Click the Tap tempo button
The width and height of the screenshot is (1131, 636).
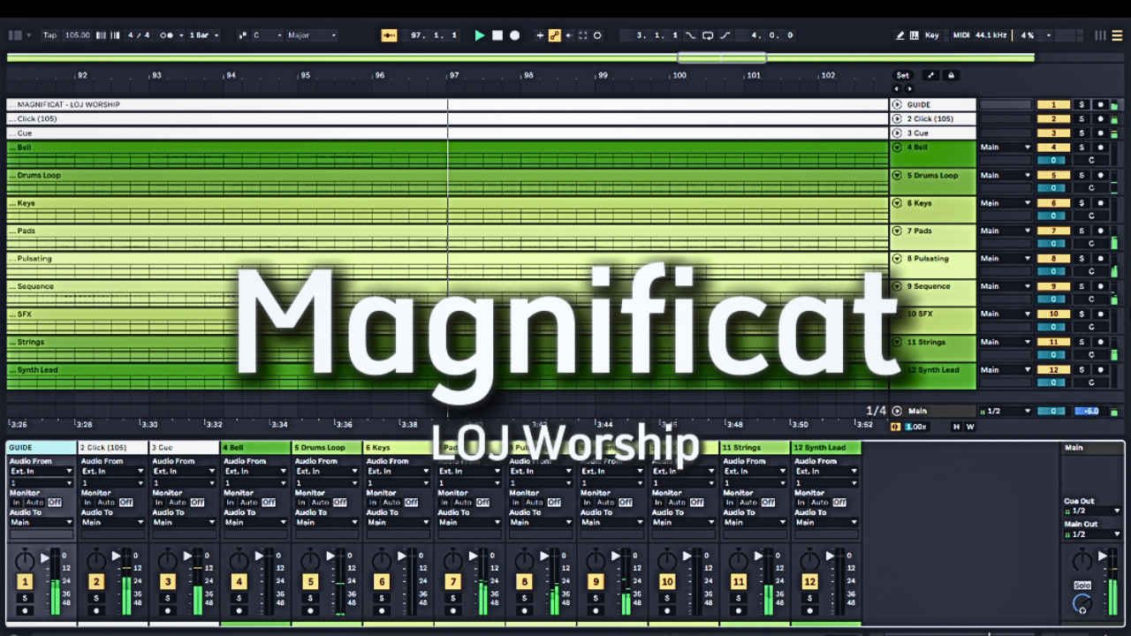coord(49,35)
